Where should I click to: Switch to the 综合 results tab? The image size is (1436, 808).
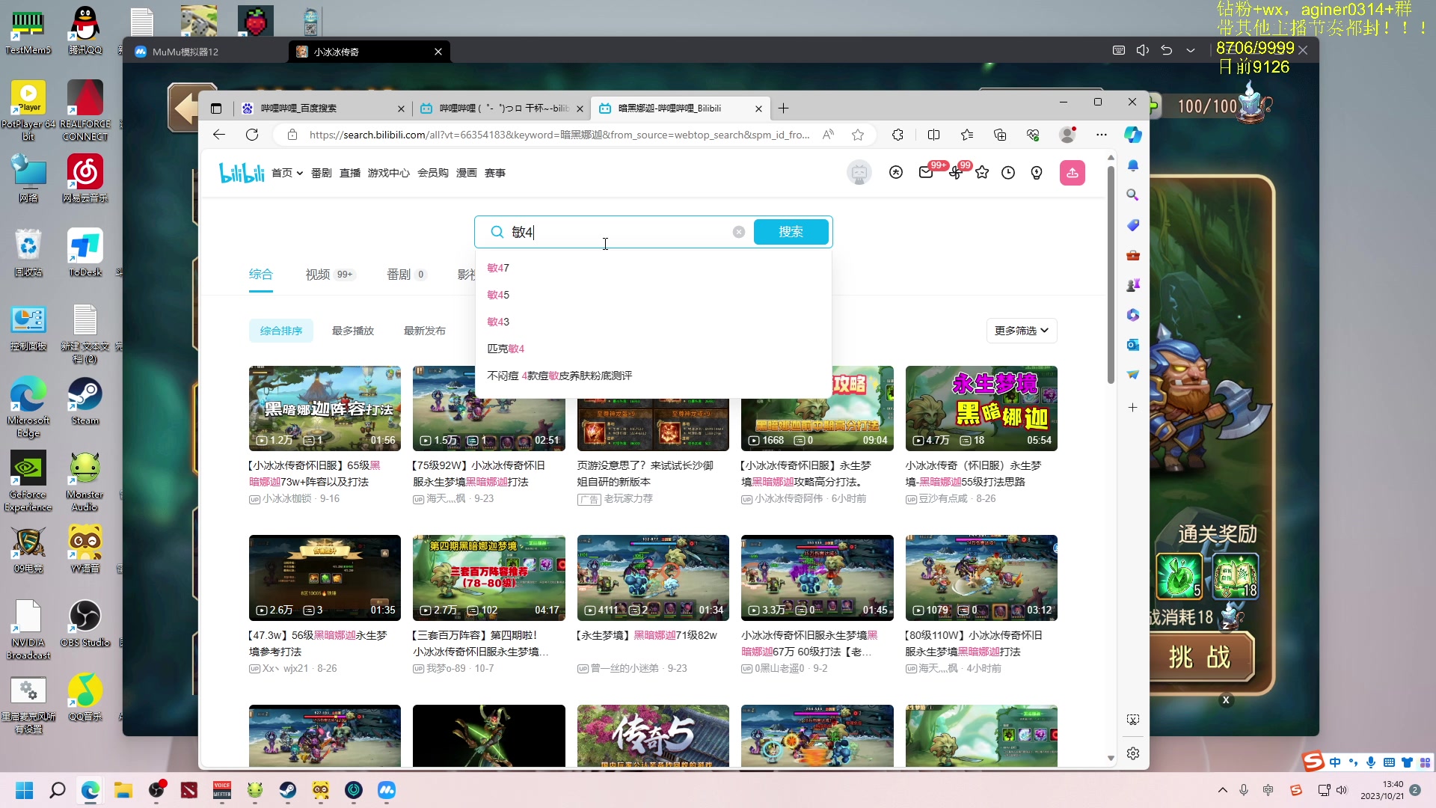261,275
